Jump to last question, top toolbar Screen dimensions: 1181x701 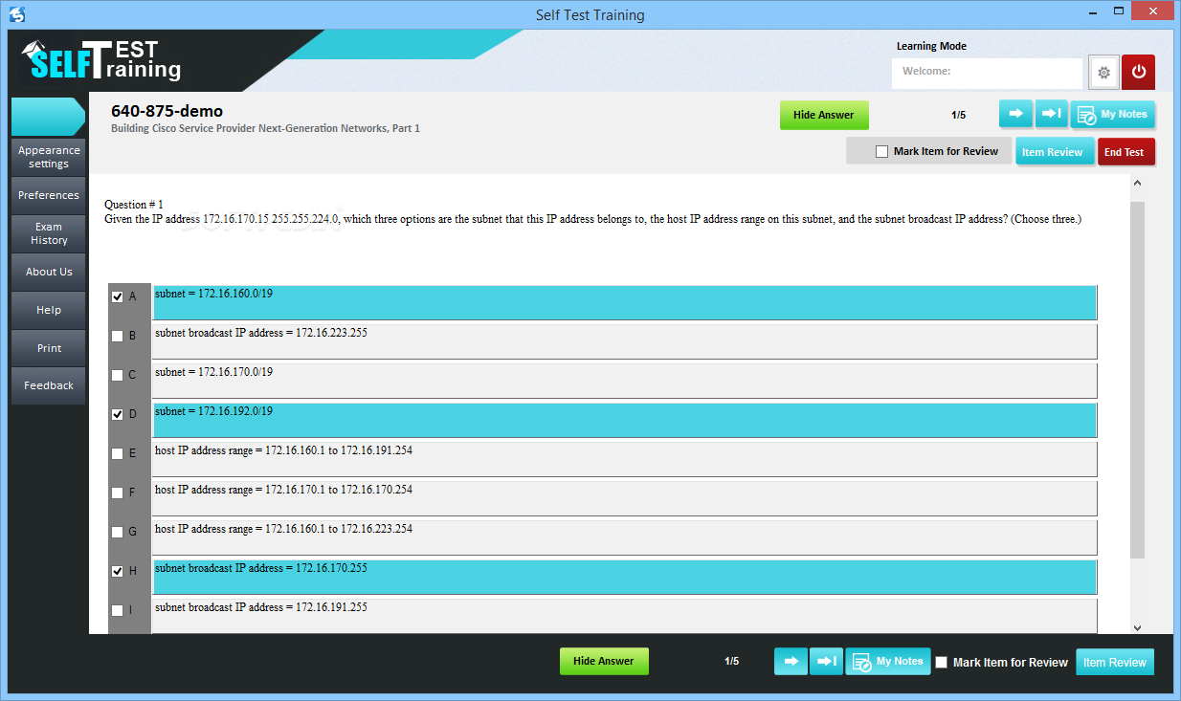click(1051, 114)
